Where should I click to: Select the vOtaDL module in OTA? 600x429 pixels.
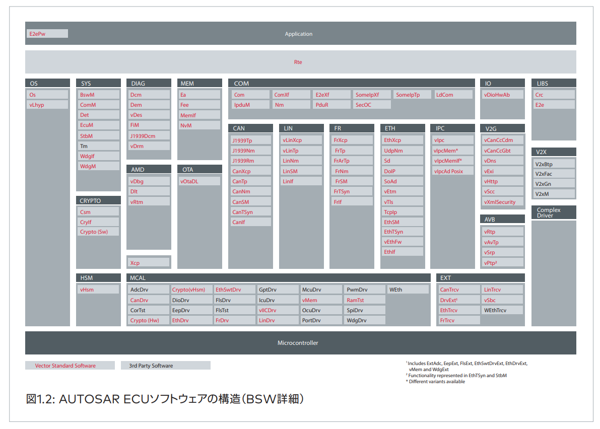pos(199,181)
